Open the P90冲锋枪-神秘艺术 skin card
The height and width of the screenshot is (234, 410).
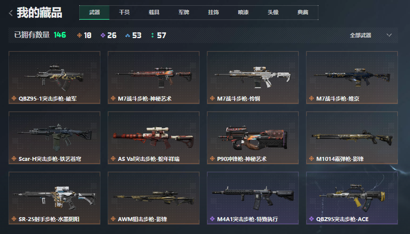pyautogui.click(x=252, y=138)
